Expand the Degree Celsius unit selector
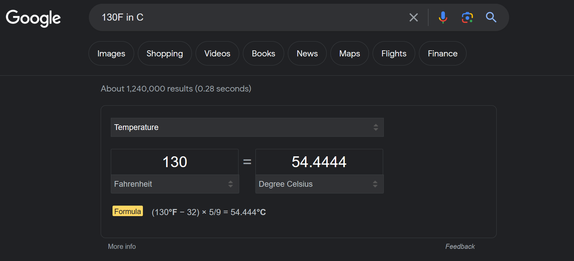The width and height of the screenshot is (574, 261). (320, 184)
